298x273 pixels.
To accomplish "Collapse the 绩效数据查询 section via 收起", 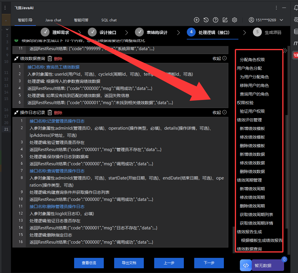I will [219, 58].
